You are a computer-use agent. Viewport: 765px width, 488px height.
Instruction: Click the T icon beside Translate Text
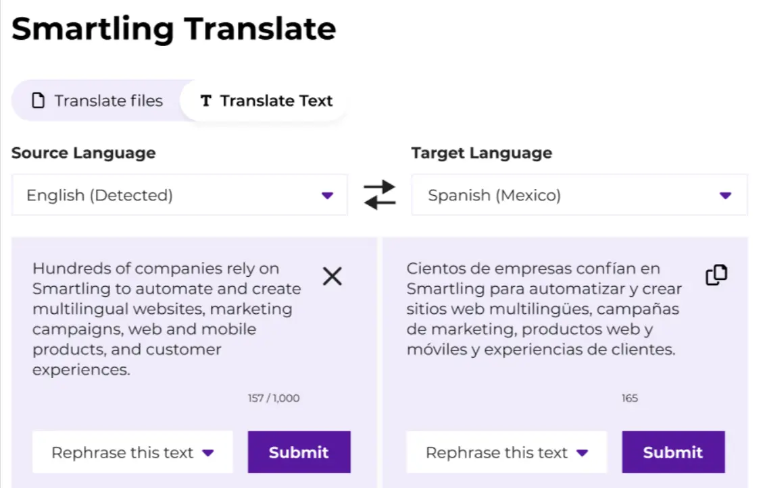click(x=205, y=101)
